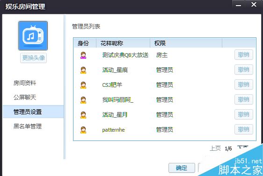Select the nickname 活动_星痕
263x176 pixels.
[x=115, y=70]
